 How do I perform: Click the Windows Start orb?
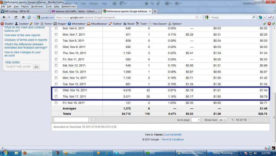click(5, 153)
